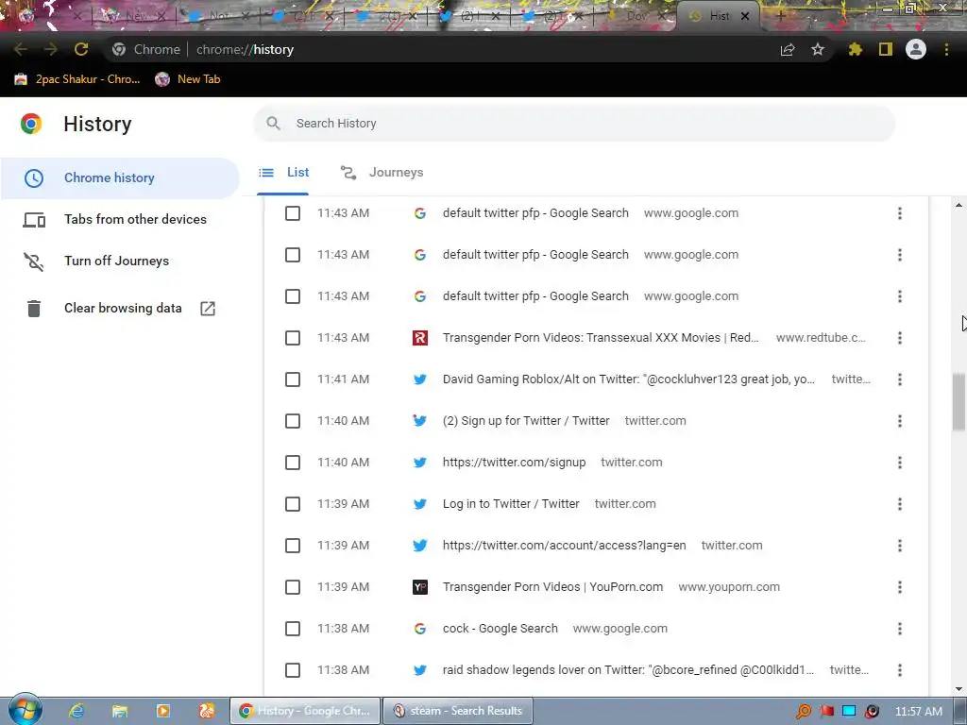
Task: Click the trash can icon in sidebar
Action: click(34, 309)
